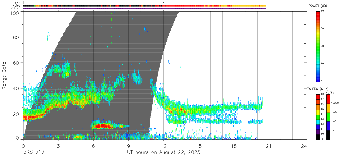Click the purple 10-11 MHz frequency swatch
The image size is (342, 158).
[x=318, y=132]
